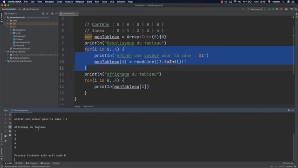Click the Wi-Fi icon in menu bar

point(235,2)
